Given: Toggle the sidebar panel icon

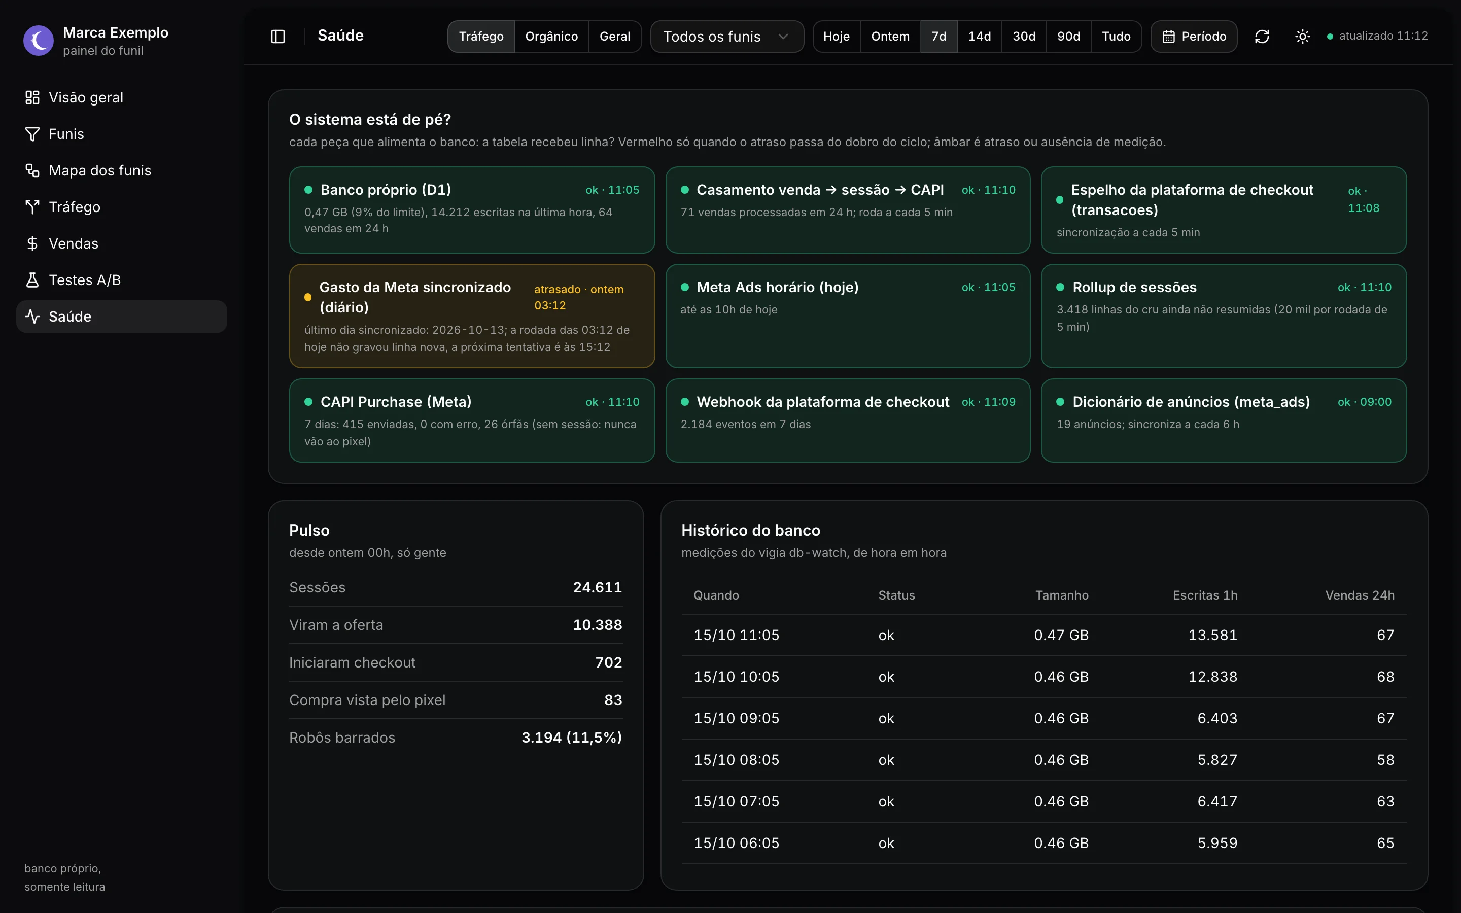Looking at the screenshot, I should tap(277, 36).
